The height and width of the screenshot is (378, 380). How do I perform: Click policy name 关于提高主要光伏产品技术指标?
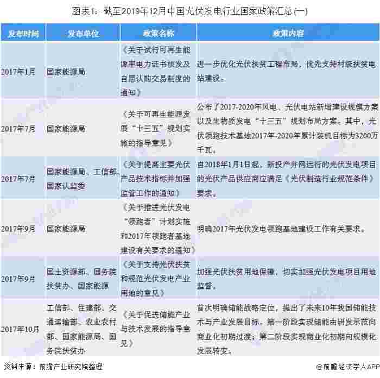pos(156,179)
